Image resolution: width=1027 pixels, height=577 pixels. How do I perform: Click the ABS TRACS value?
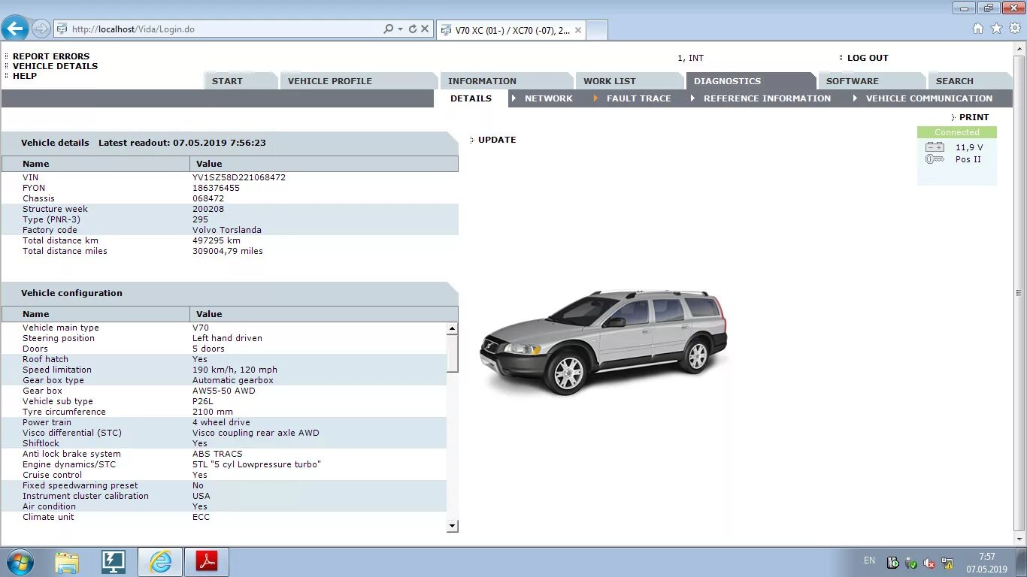click(217, 454)
